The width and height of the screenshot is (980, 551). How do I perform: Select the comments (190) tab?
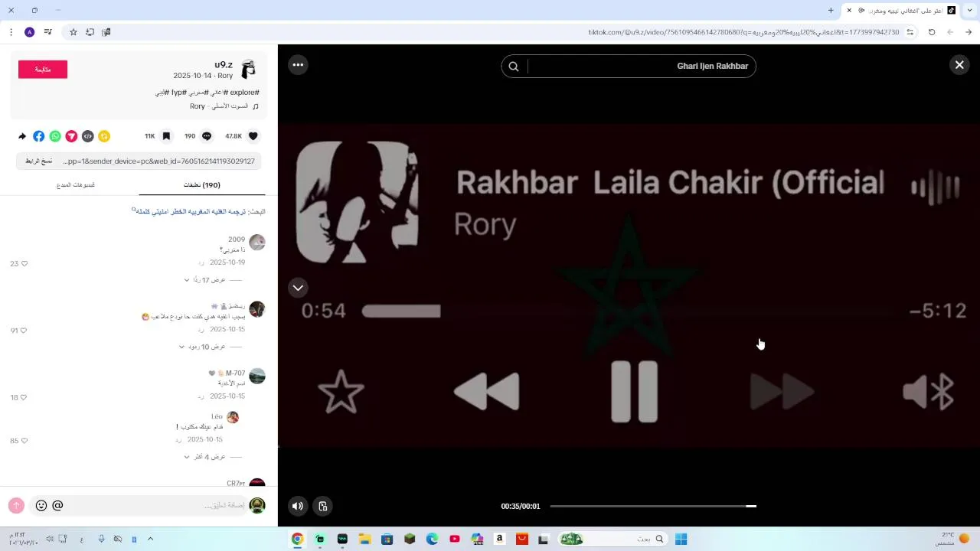click(x=202, y=184)
